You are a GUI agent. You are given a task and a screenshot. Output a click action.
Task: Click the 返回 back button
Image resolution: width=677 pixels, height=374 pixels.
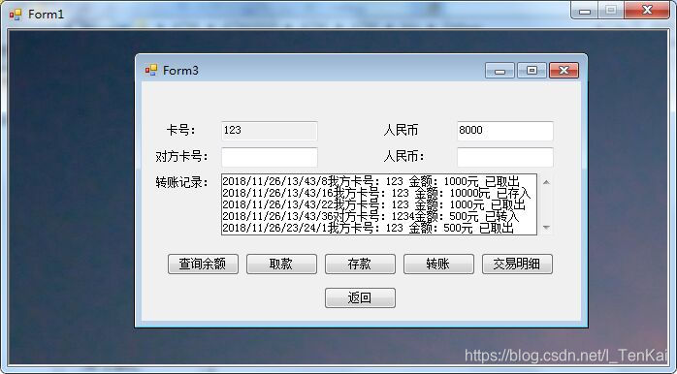[x=360, y=298]
